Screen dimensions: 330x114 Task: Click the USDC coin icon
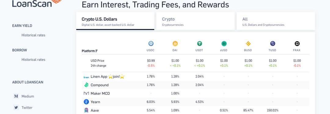click(x=151, y=43)
